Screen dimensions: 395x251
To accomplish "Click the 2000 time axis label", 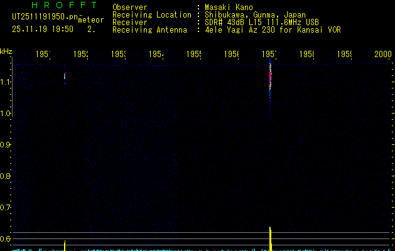I will point(383,55).
